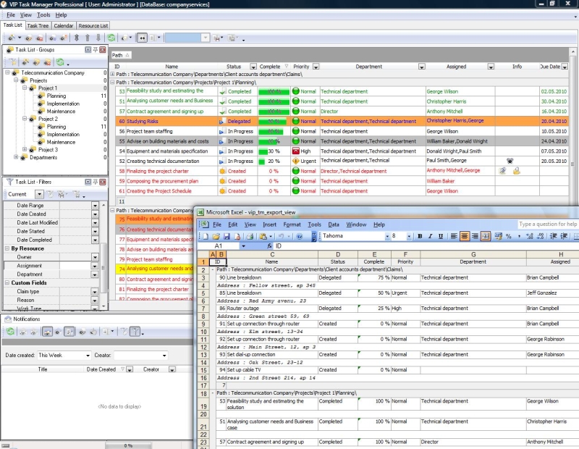Viewport: 579px width, 449px height.
Task: Click the refresh icon in the main toolbar
Action: (x=110, y=37)
